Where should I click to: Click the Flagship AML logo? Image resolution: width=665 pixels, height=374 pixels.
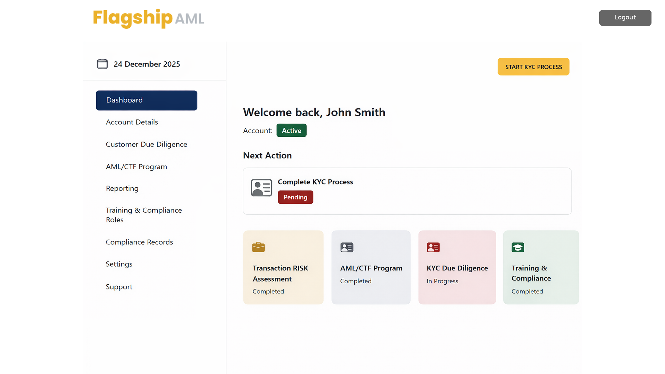(x=149, y=18)
